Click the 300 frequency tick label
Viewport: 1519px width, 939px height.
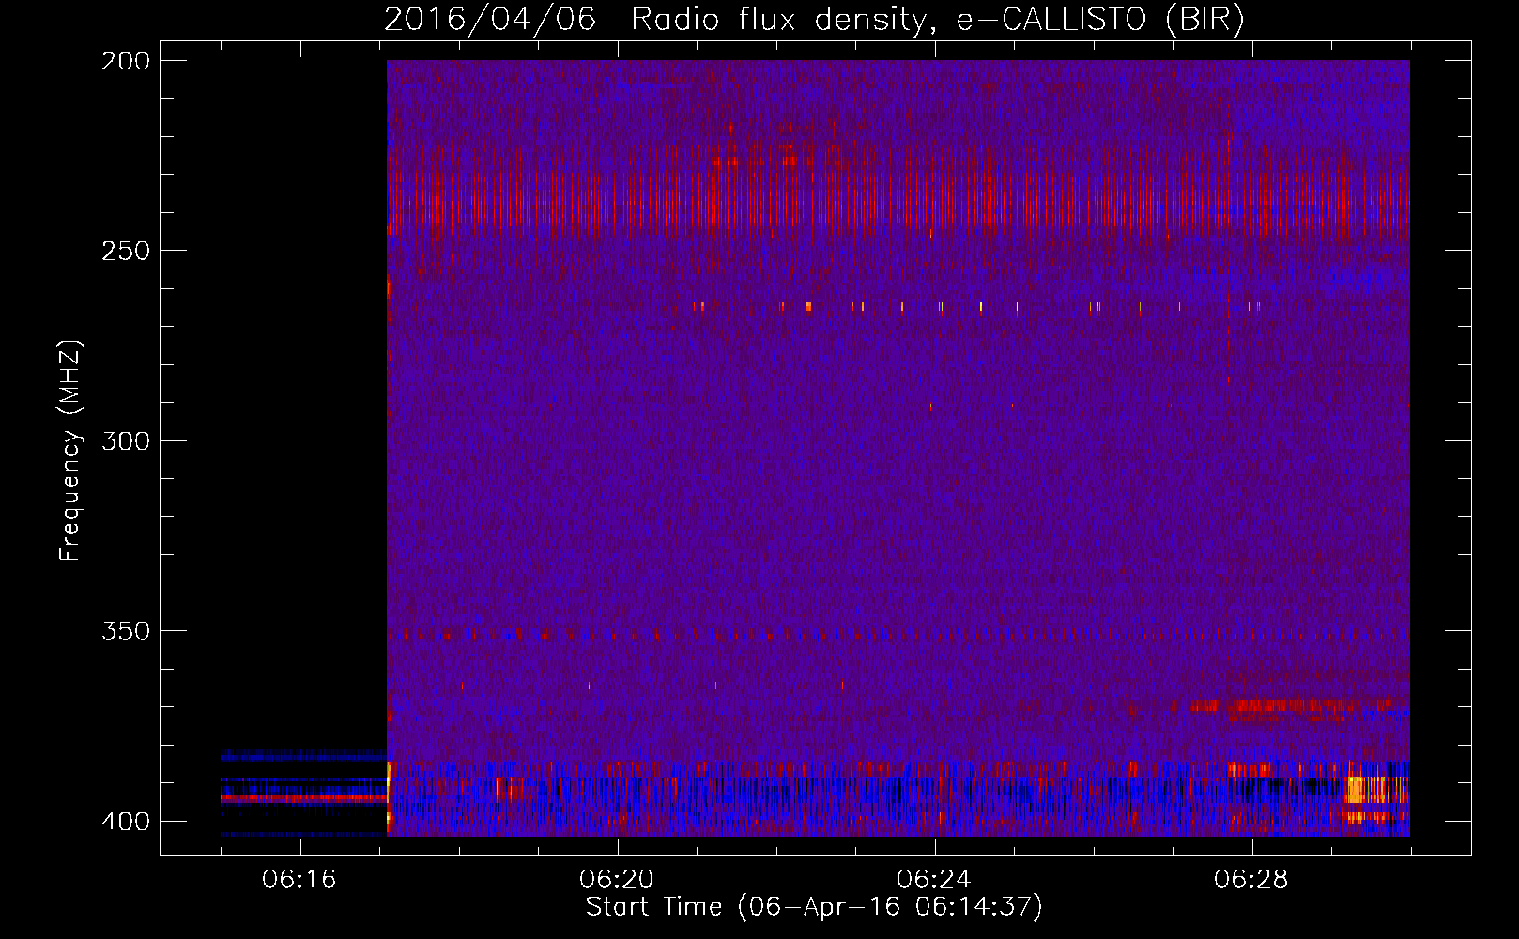126,441
